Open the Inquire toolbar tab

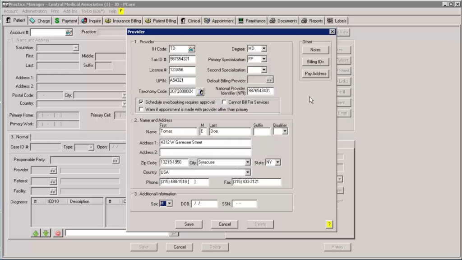[x=91, y=21]
